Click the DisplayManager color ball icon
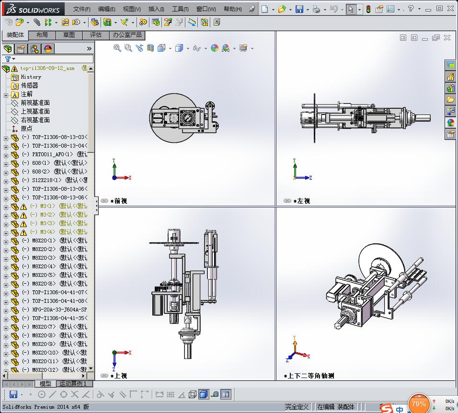This screenshot has height=413, width=458. point(47,49)
